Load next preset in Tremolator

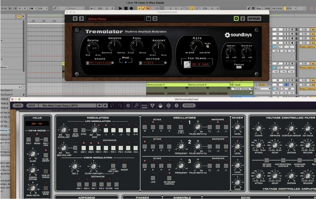pyautogui.click(x=81, y=19)
